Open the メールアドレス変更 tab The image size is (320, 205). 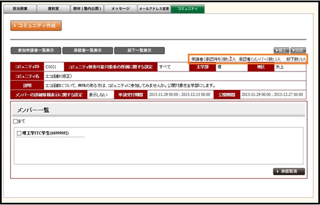click(154, 9)
